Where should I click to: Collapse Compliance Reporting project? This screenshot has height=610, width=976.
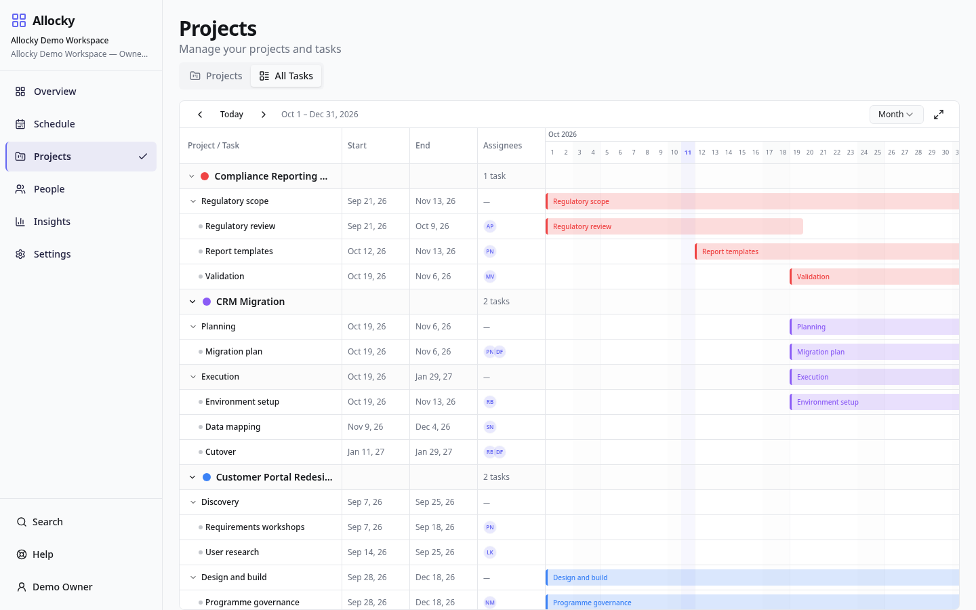(192, 176)
